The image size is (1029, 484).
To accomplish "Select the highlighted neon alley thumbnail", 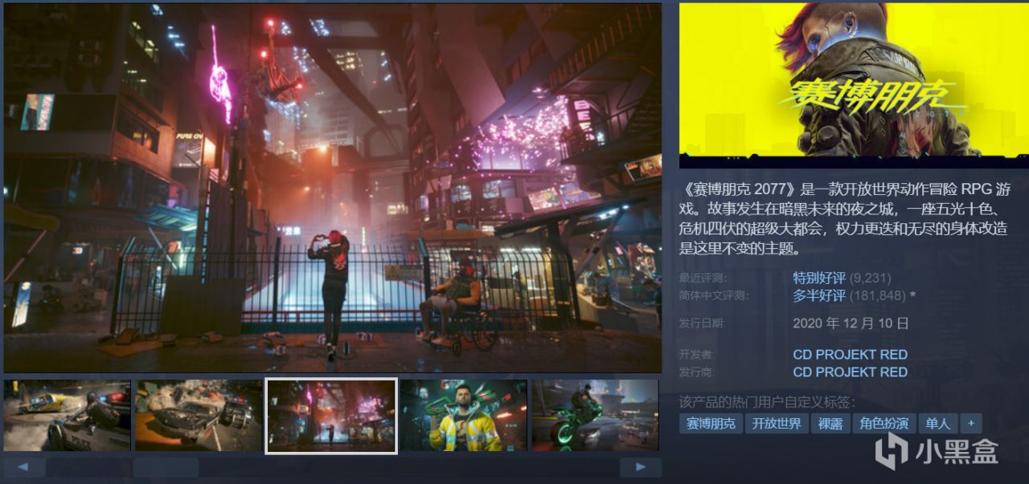I will tap(331, 415).
